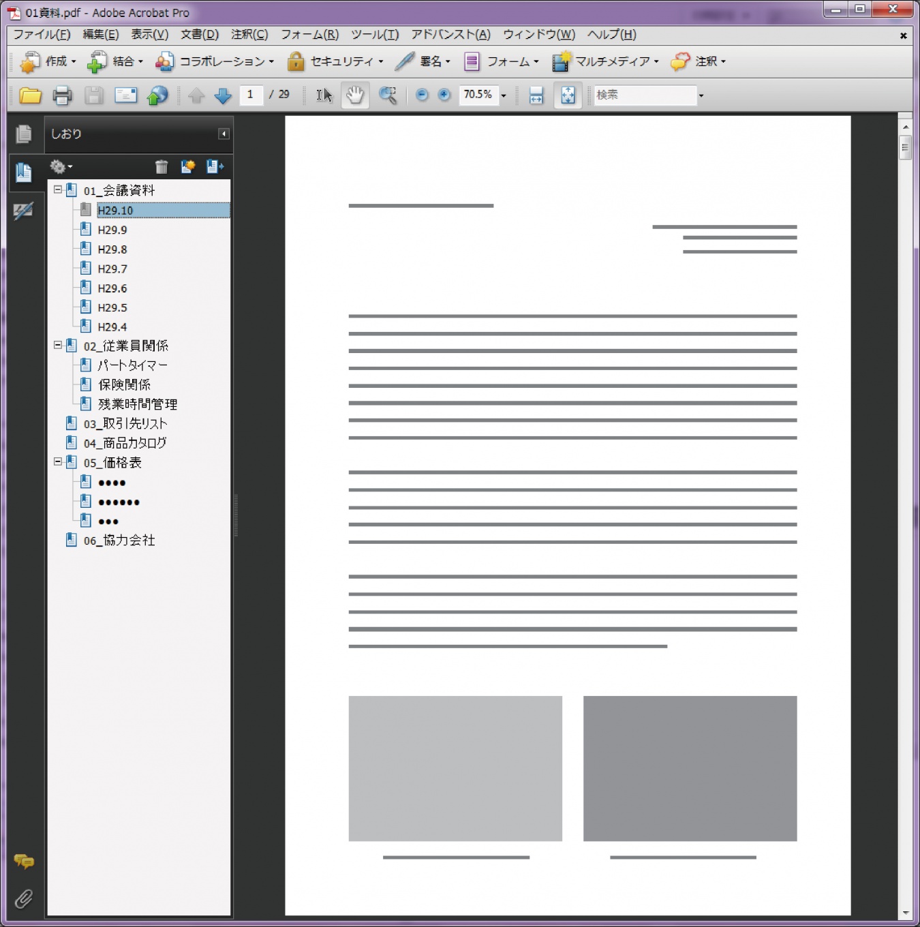Viewport: 920px width, 927px height.
Task: Open the ヘルプ(H) menu
Action: coord(612,35)
